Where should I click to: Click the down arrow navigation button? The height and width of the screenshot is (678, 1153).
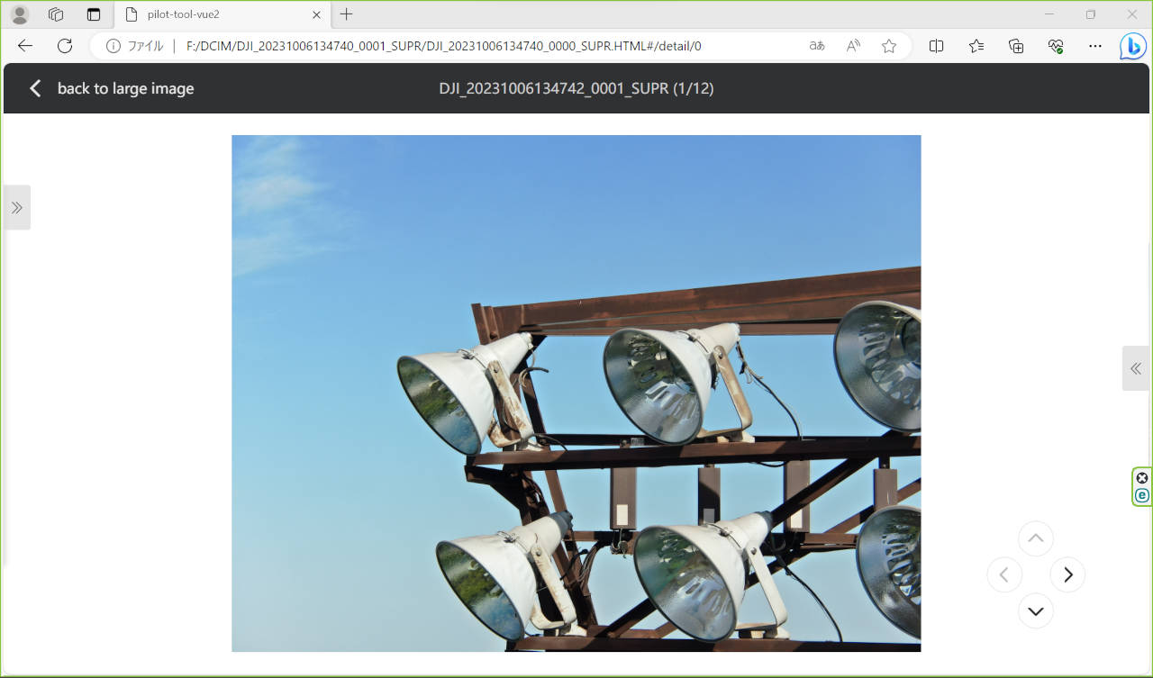coord(1036,611)
